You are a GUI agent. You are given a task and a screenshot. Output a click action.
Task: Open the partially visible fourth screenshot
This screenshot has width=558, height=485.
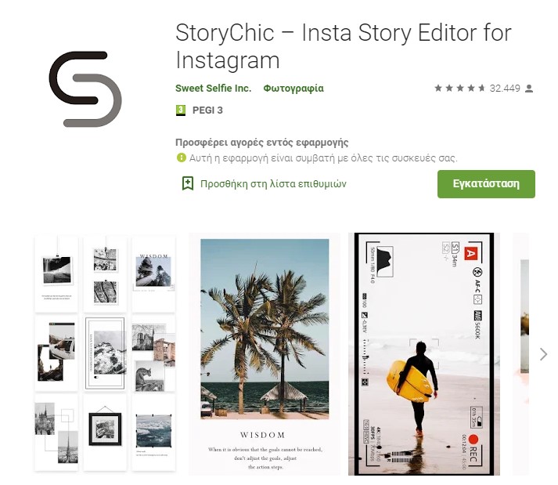coord(521,354)
